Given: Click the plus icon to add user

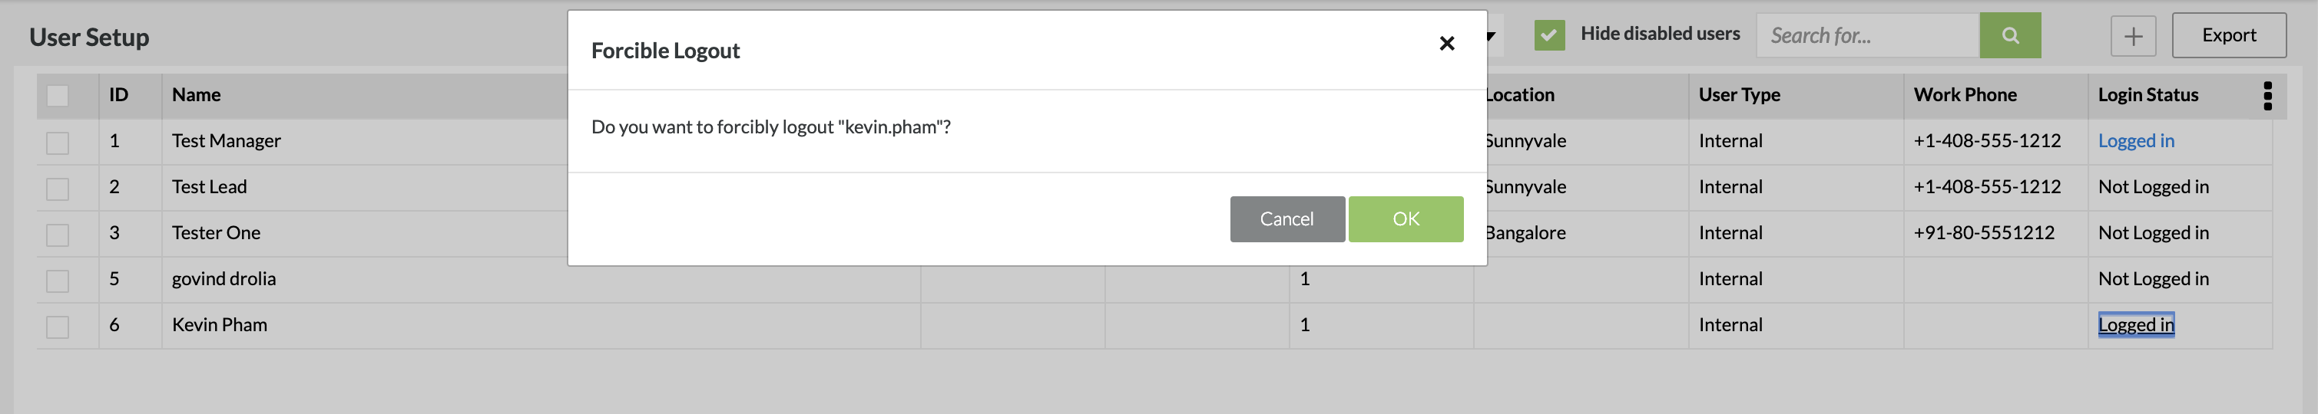Looking at the screenshot, I should [2133, 36].
